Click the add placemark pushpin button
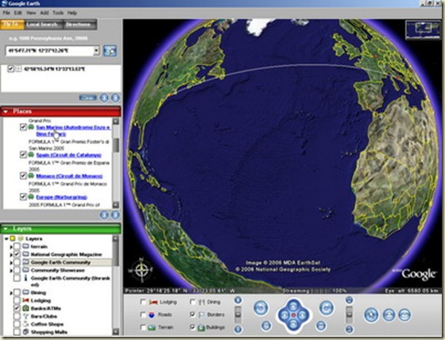The image size is (445, 340). pos(371,315)
